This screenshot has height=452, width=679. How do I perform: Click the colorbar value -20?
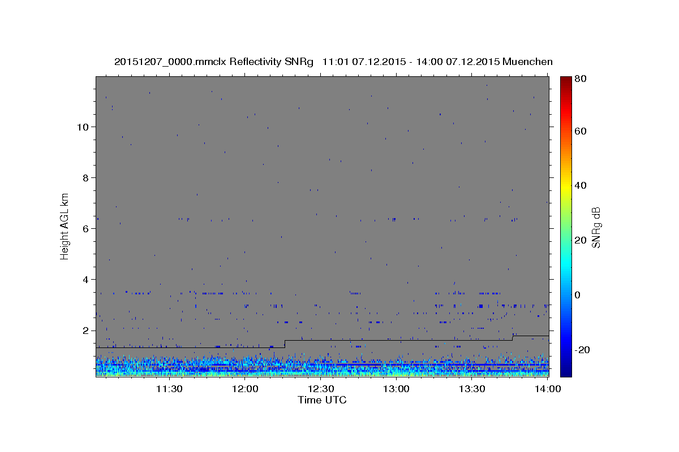pyautogui.click(x=581, y=350)
